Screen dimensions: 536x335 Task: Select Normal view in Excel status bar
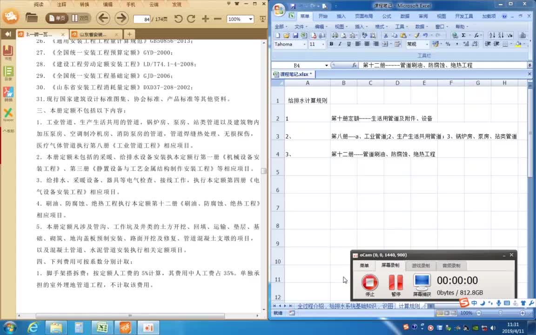tap(440, 313)
